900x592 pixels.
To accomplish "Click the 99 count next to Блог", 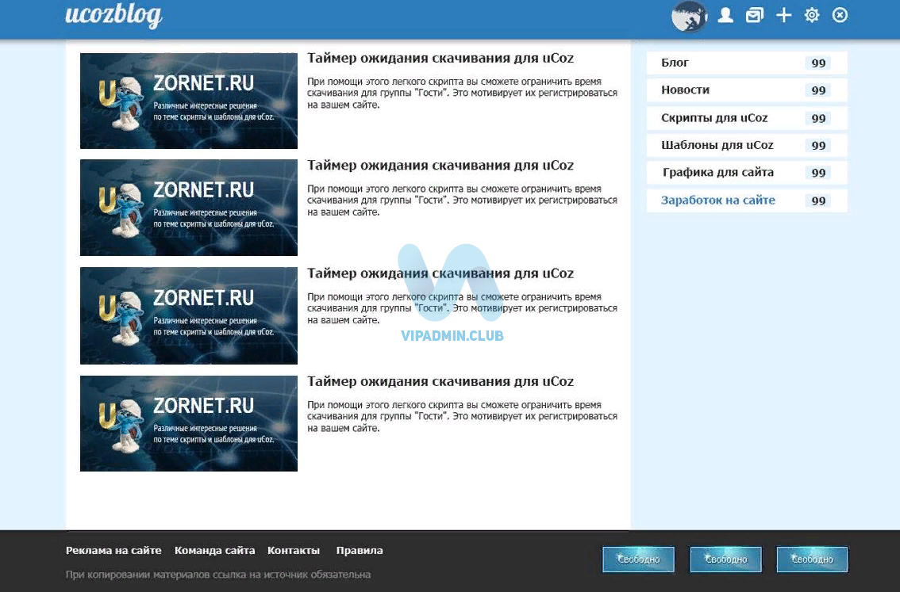I will click(x=818, y=63).
